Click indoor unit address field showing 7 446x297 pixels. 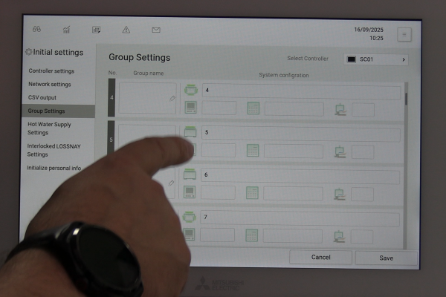click(300, 219)
